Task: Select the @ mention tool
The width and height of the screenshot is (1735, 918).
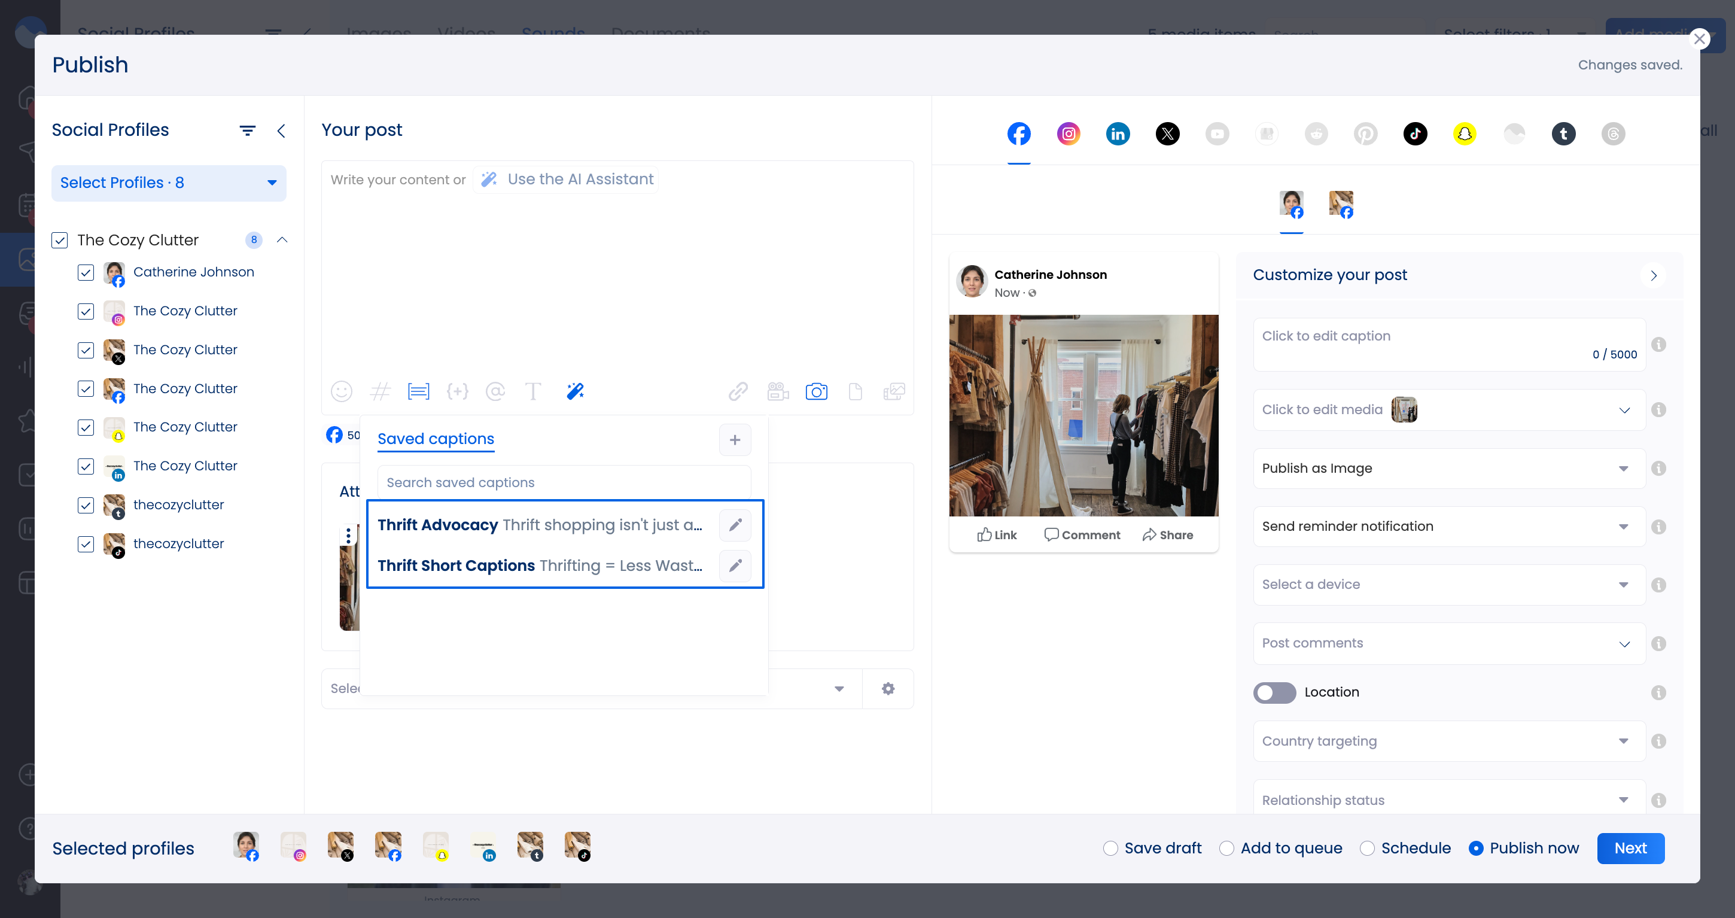Action: (x=496, y=391)
